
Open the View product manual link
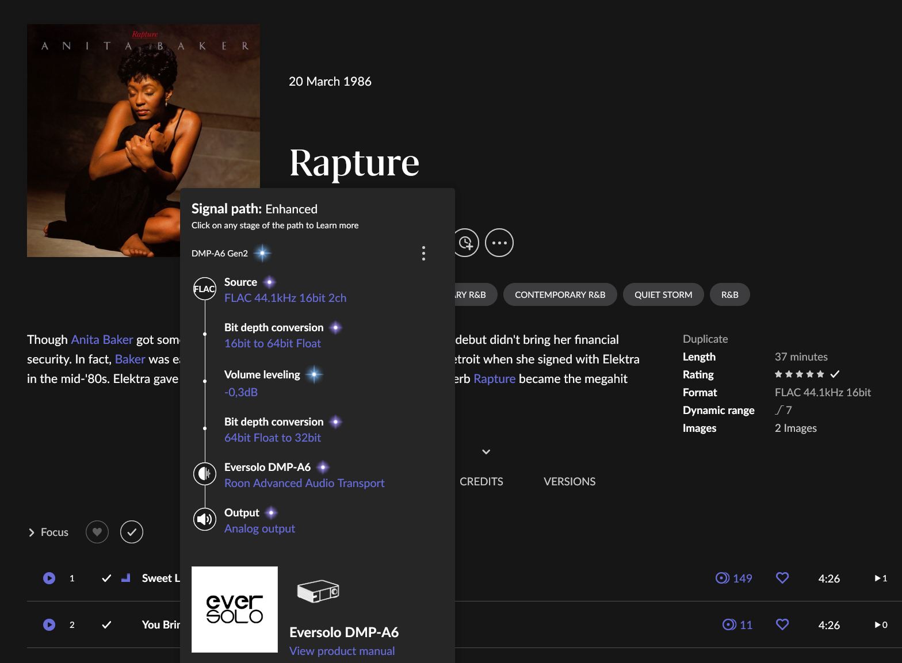pyautogui.click(x=342, y=651)
